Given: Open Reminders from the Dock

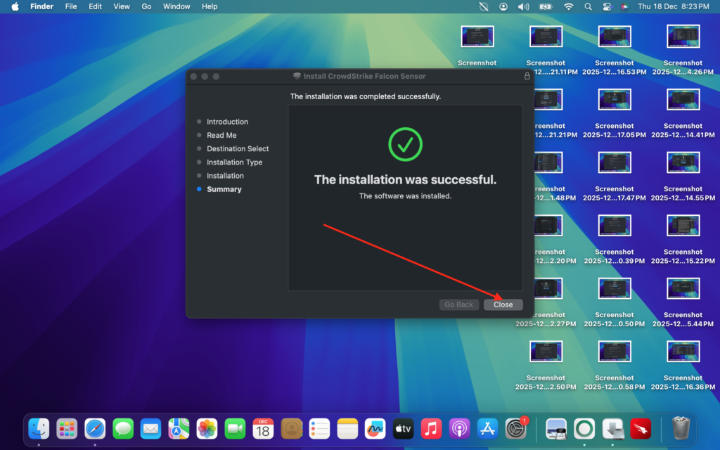Looking at the screenshot, I should [319, 429].
